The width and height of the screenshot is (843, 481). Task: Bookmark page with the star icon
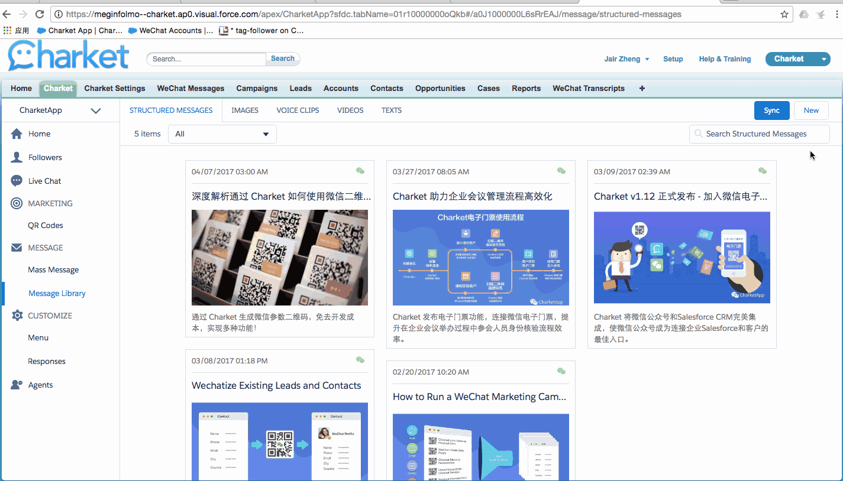784,14
